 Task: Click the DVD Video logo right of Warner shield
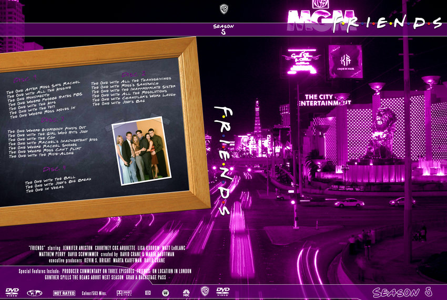[222, 292]
